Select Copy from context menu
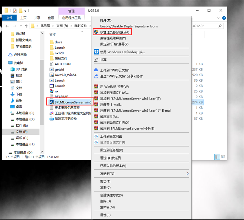 (x=105, y=187)
